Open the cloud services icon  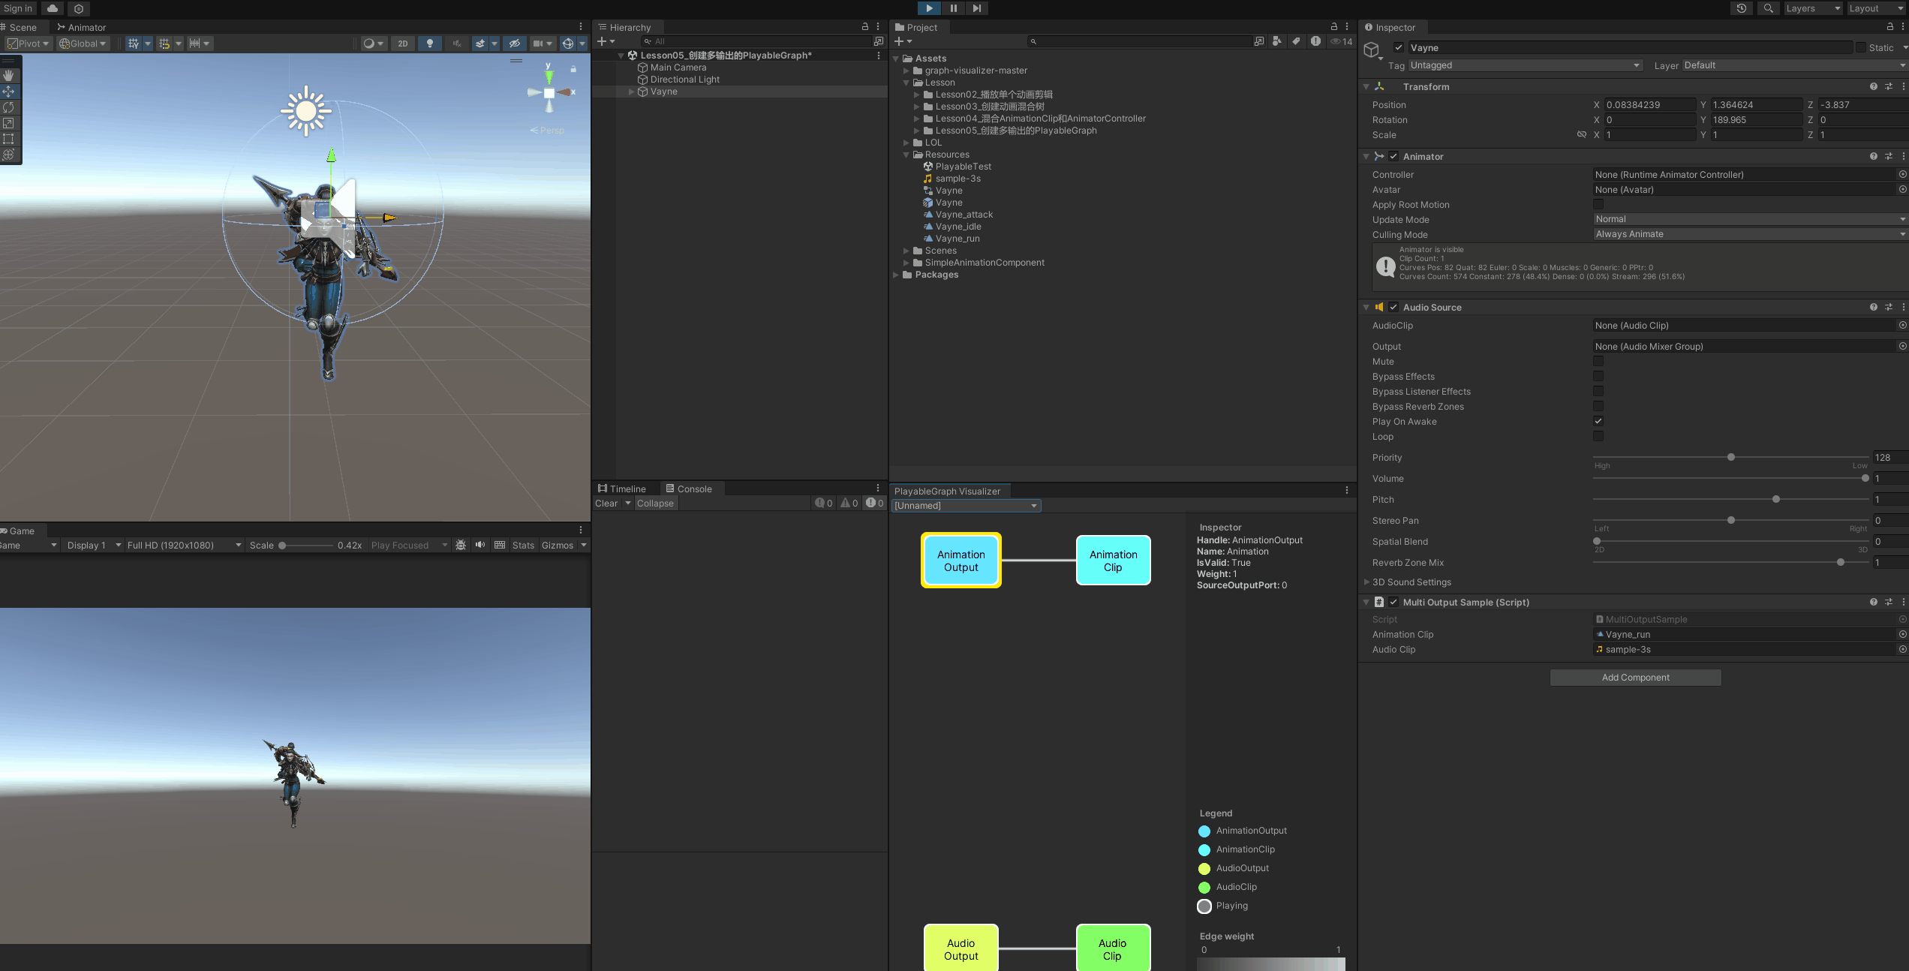coord(52,8)
